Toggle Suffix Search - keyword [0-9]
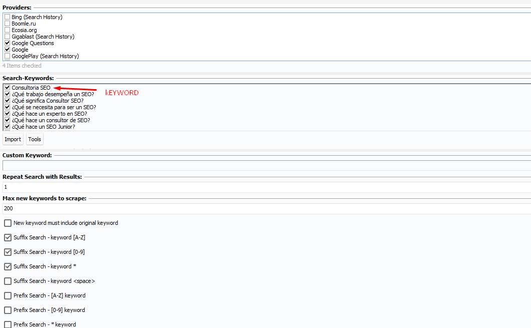Viewport: 531px width, 328px height. (x=8, y=252)
